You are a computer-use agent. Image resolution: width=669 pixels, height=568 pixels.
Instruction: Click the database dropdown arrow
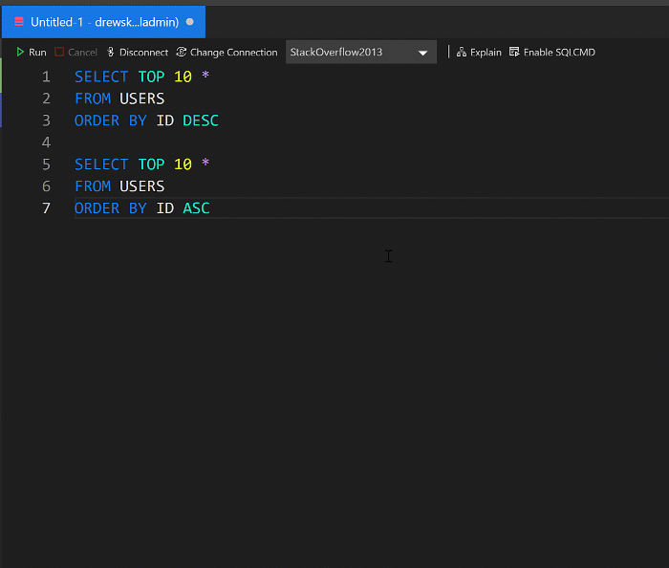click(x=422, y=53)
